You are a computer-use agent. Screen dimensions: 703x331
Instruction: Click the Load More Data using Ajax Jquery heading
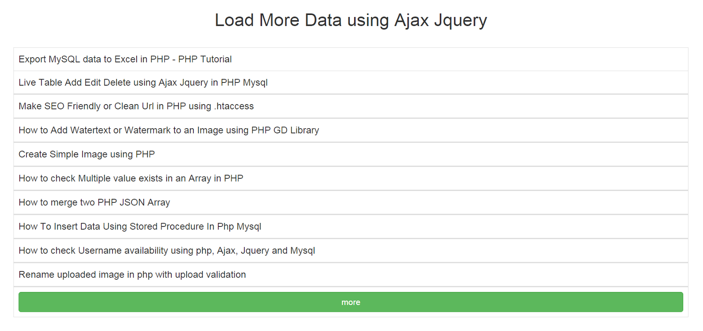click(x=351, y=20)
